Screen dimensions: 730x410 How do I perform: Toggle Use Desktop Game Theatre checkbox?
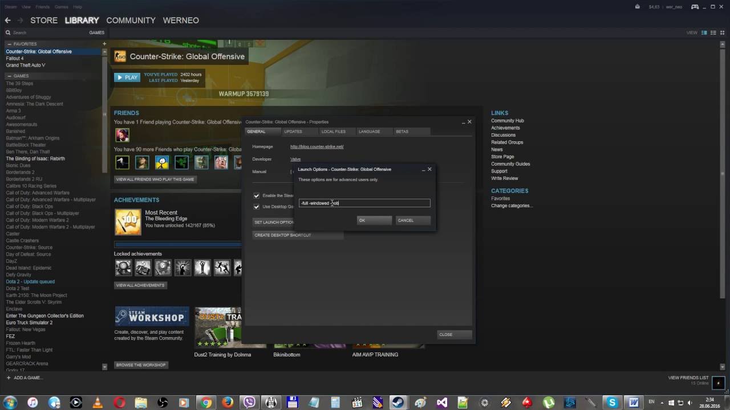257,207
